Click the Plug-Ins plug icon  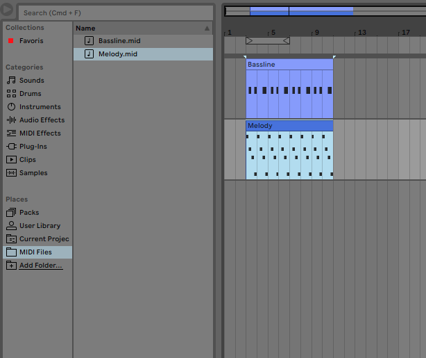(x=11, y=147)
